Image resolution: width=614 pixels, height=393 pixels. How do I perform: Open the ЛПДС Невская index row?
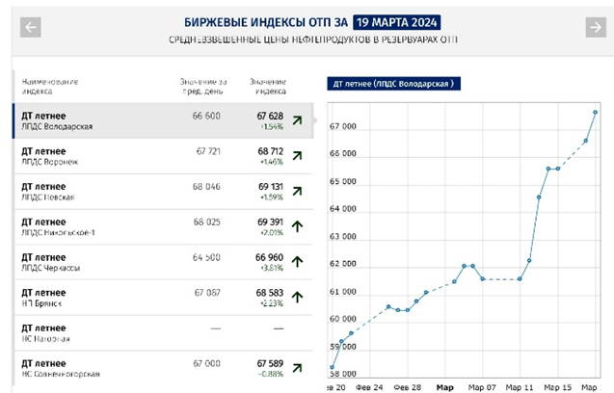145,192
